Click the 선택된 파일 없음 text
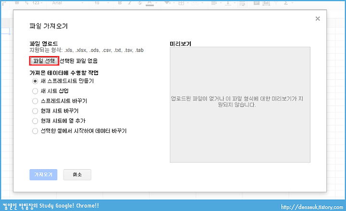 (78, 61)
